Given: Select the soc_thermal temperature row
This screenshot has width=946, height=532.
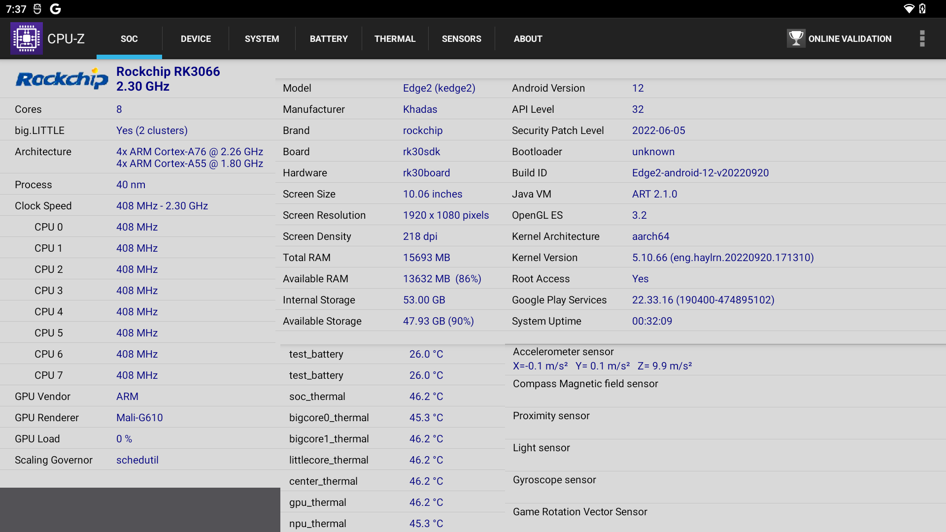Looking at the screenshot, I should [x=393, y=397].
